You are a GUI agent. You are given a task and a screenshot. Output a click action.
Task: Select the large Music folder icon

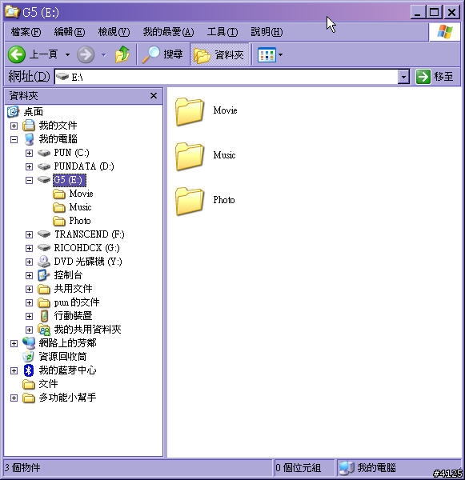point(190,157)
